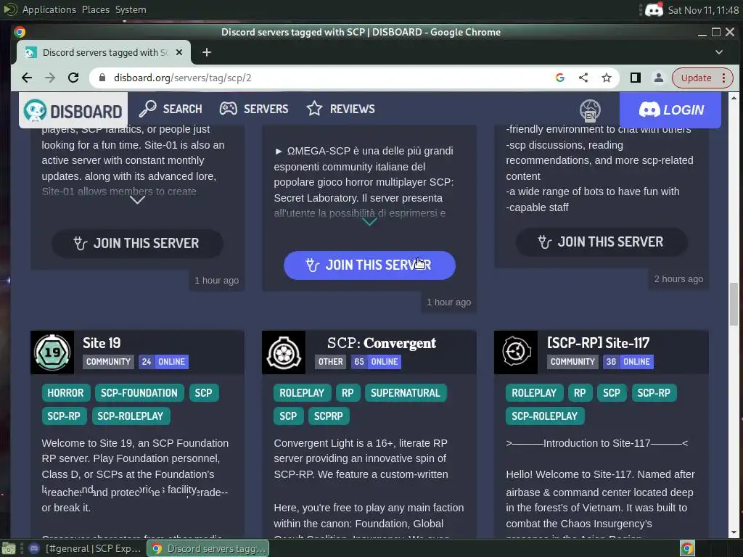Open the Site 19 server title
Screen dimensions: 743x557
tap(102, 343)
